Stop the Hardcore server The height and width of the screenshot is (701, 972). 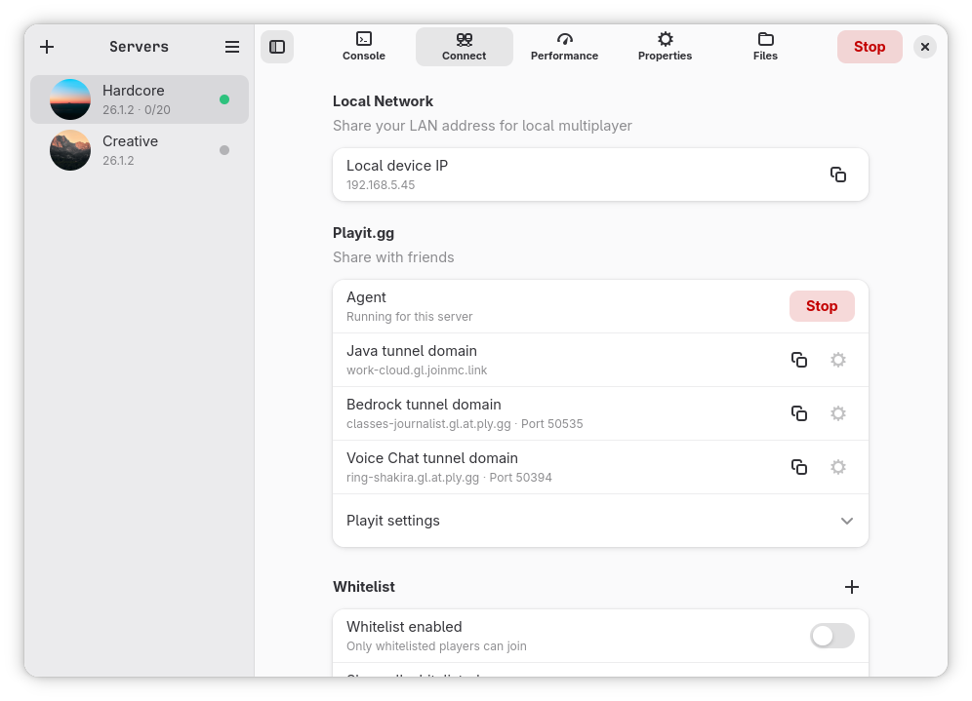[x=870, y=47]
